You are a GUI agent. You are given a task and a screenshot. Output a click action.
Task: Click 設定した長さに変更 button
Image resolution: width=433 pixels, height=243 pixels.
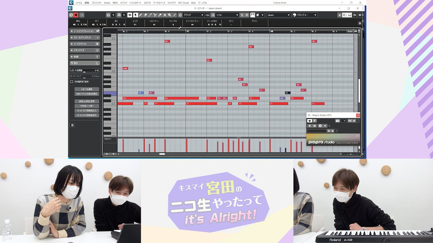click(x=87, y=101)
